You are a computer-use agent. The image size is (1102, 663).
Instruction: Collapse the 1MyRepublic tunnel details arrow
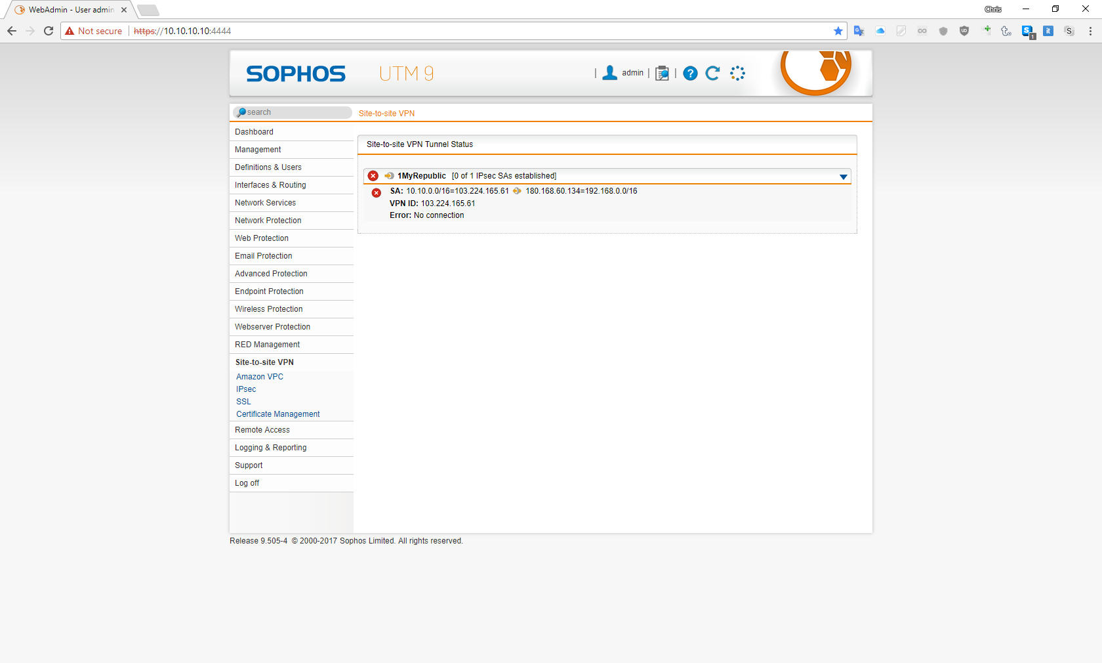pos(844,177)
